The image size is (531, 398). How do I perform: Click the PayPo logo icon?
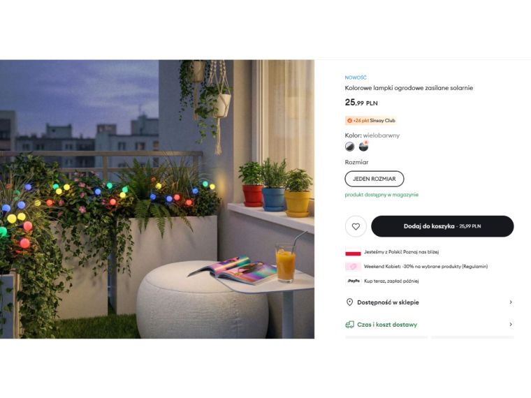354,281
